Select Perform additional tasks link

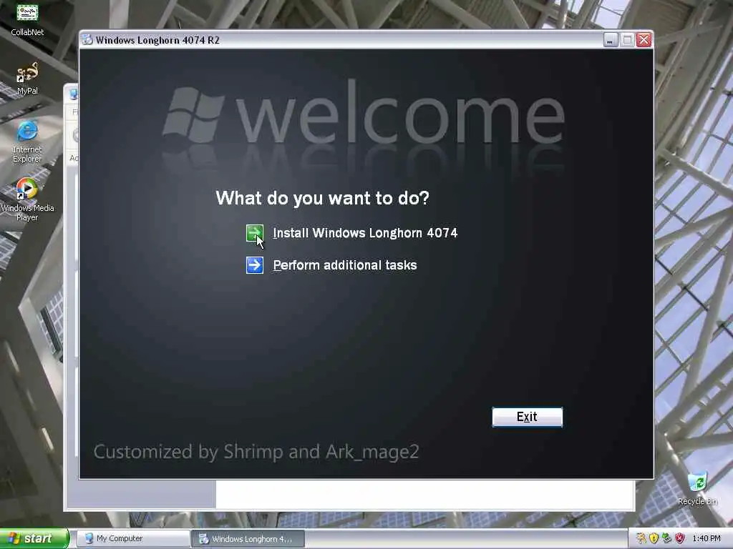[x=345, y=265]
